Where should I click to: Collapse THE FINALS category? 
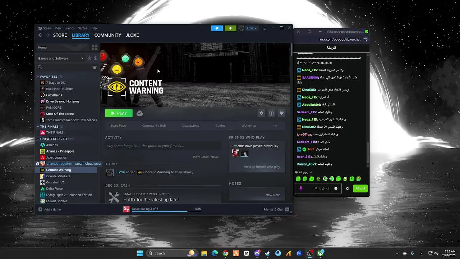[38, 127]
